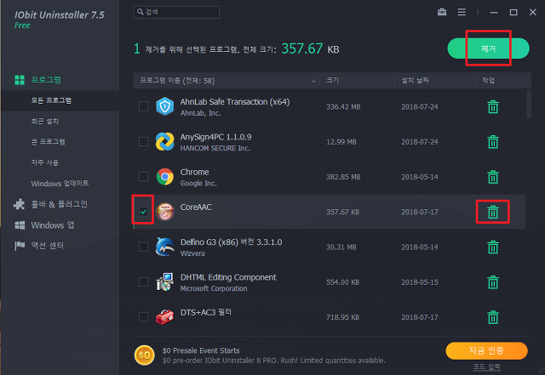Select the CoreAAC program name

[x=196, y=207]
